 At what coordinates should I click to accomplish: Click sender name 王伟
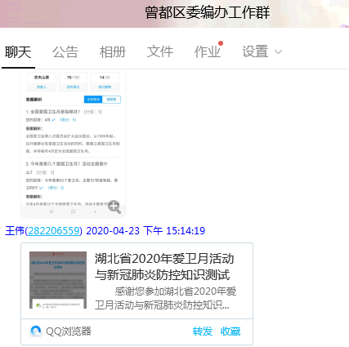coord(15,231)
